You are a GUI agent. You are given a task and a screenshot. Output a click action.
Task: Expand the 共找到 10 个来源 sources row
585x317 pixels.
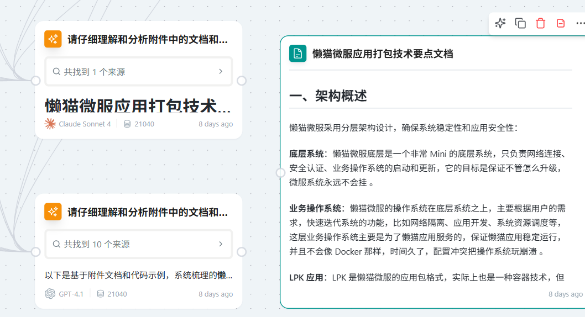coord(139,244)
